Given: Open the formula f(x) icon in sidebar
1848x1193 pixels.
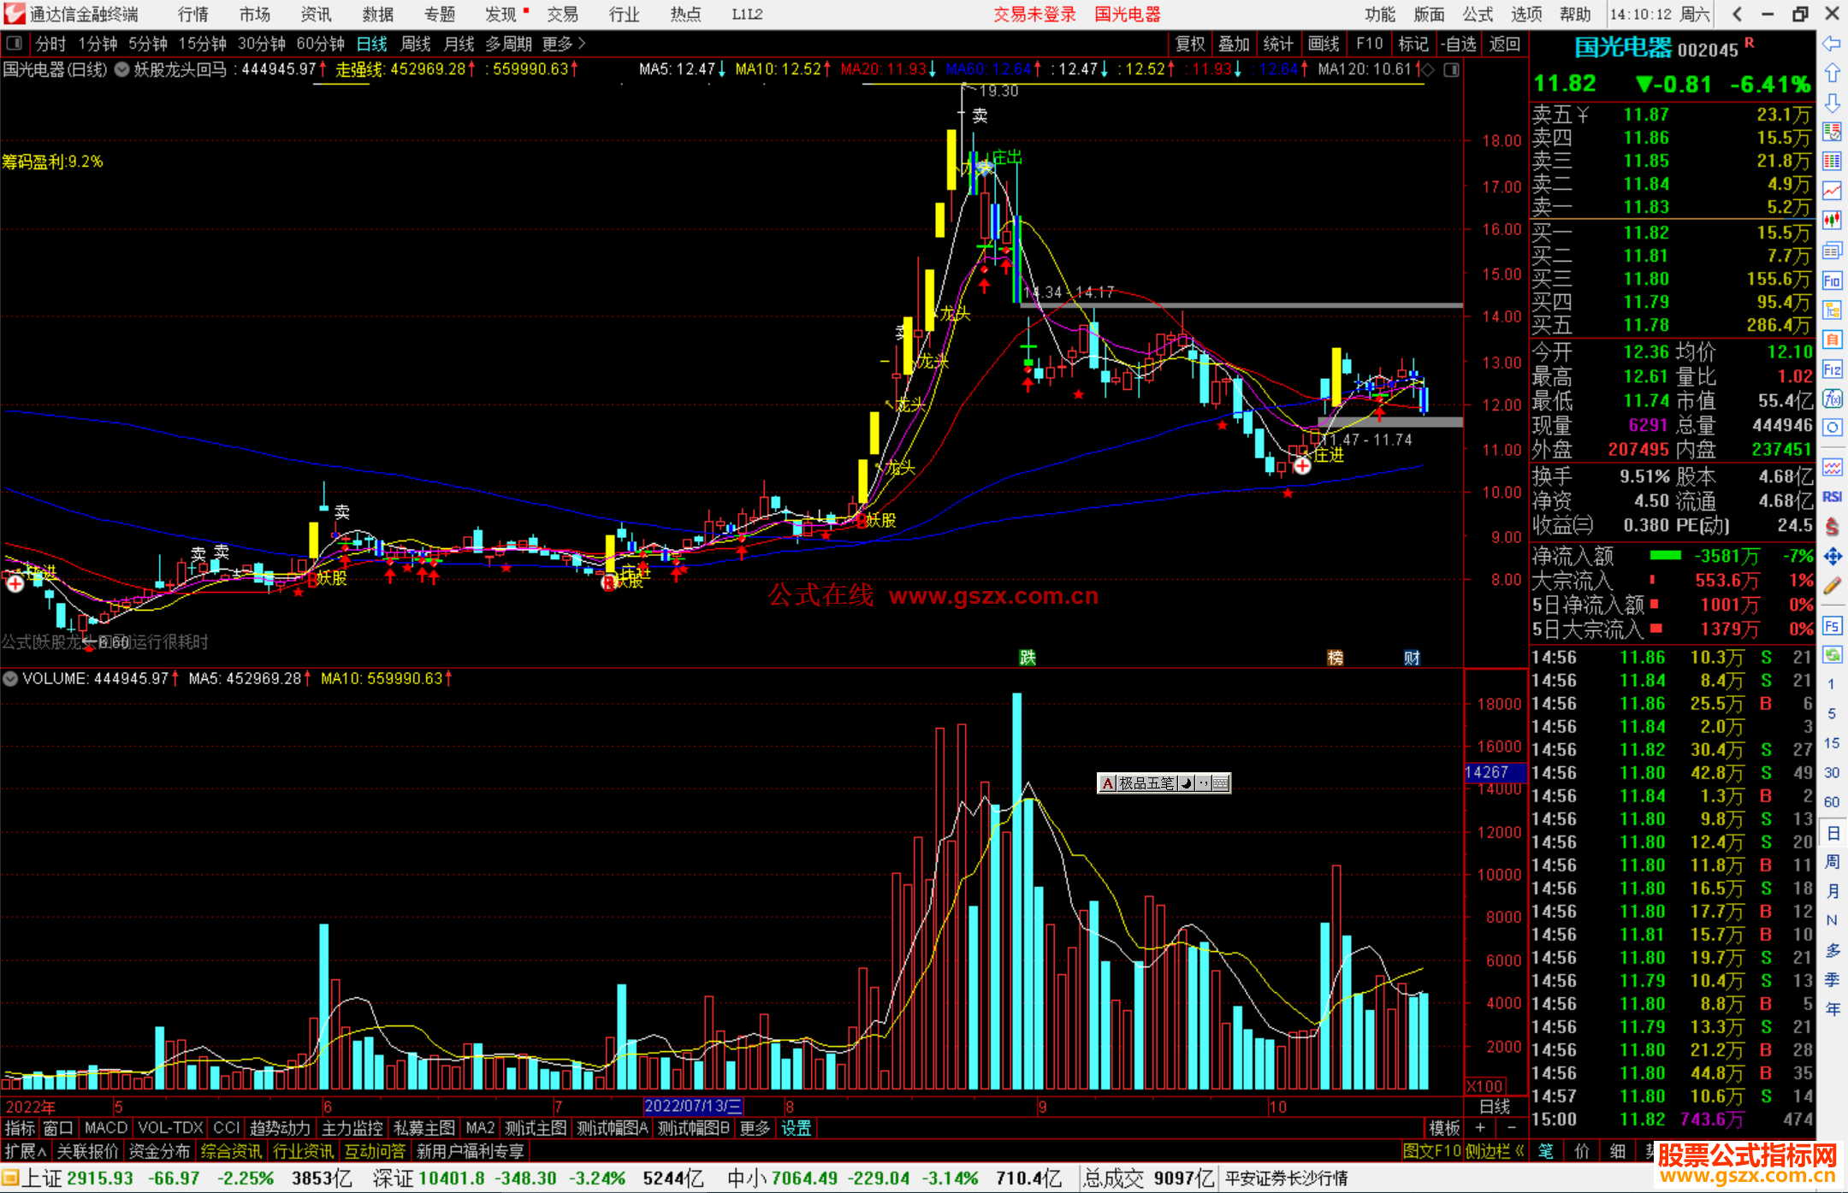Looking at the screenshot, I should (1832, 399).
